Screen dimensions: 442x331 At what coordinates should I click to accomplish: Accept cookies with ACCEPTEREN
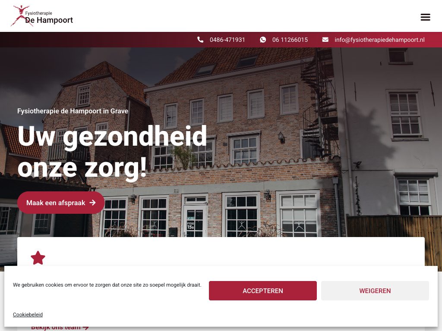[x=263, y=291]
